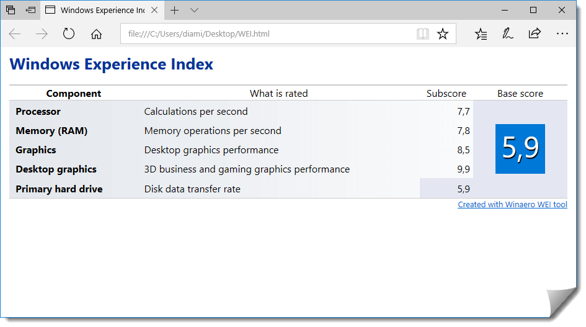The height and width of the screenshot is (327, 586).
Task: Click the Forward navigation arrow
Action: (x=42, y=34)
